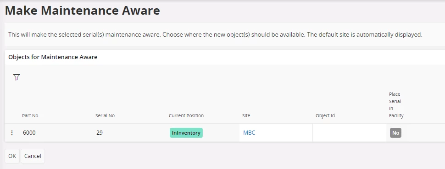
Task: Select serial number 29 cell
Action: pos(100,133)
